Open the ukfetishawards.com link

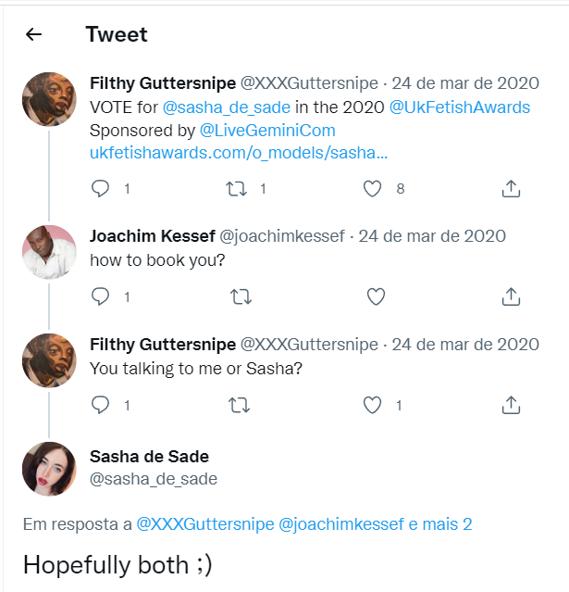[x=239, y=153]
